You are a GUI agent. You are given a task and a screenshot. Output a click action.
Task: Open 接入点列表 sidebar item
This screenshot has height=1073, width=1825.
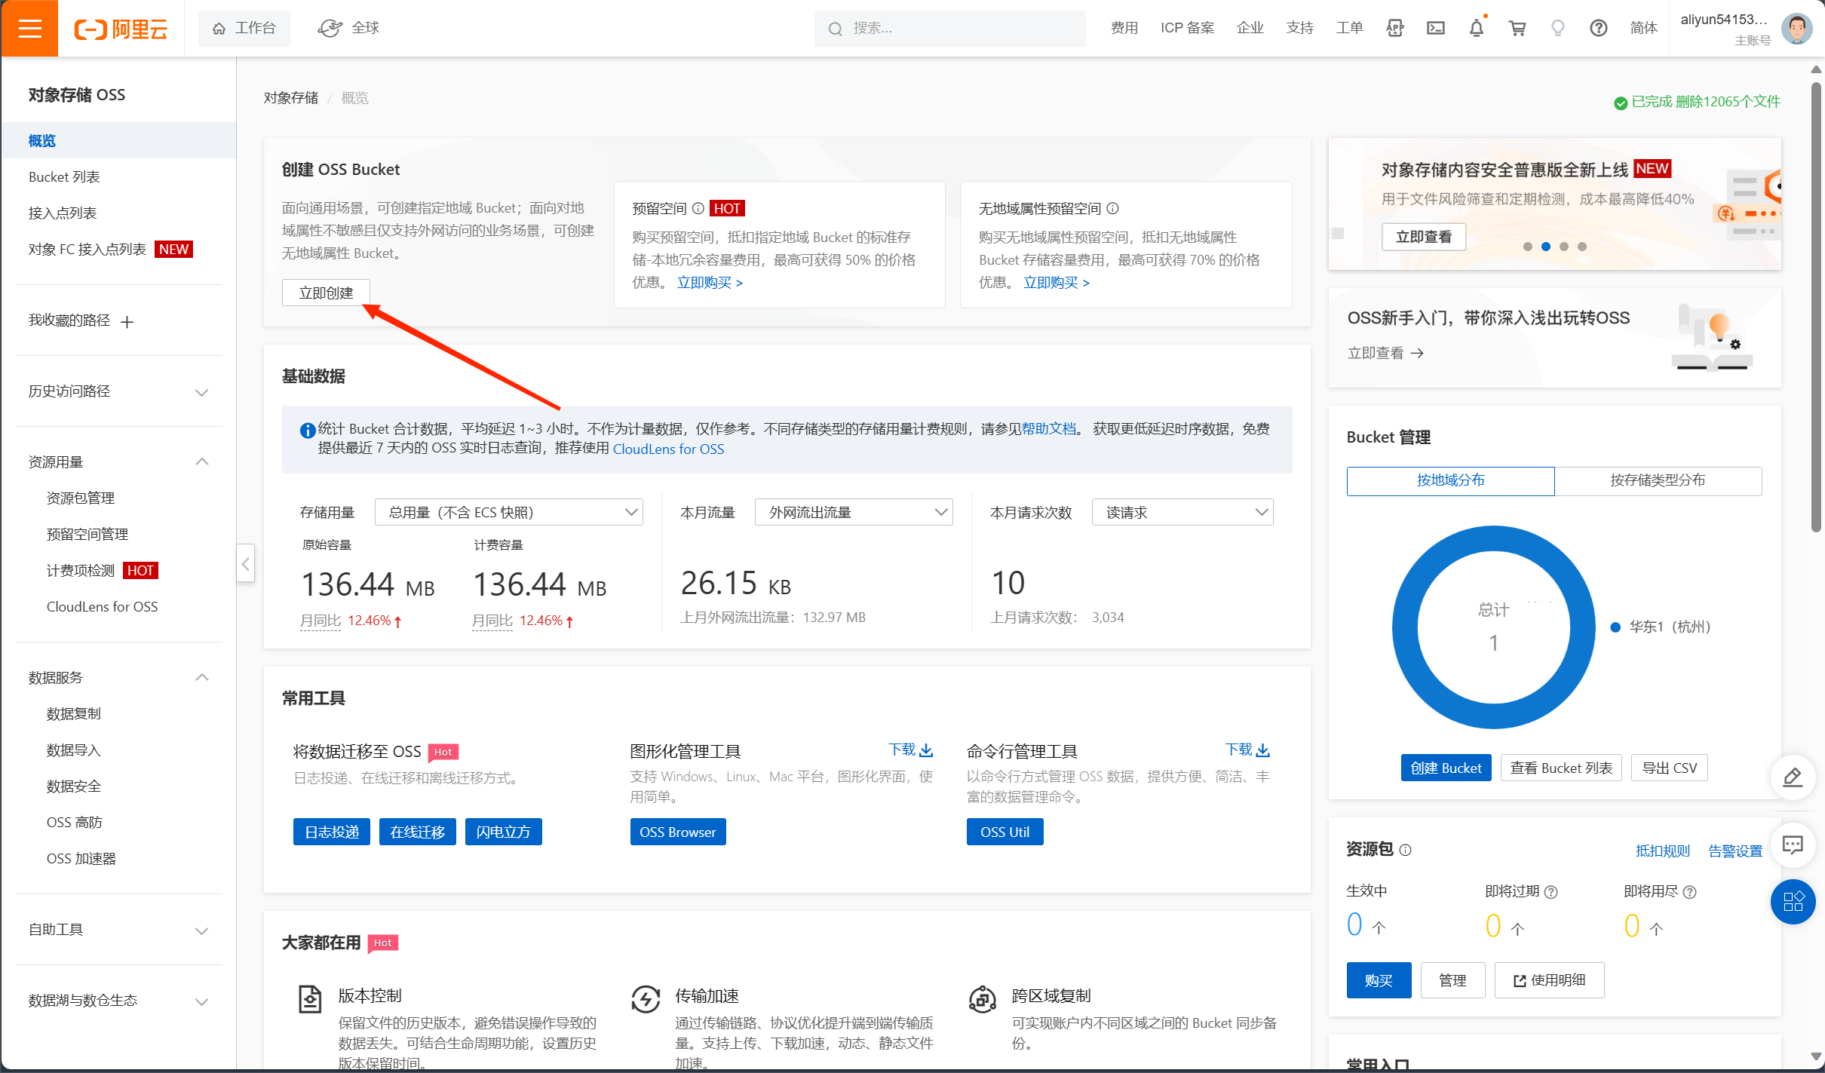(63, 213)
